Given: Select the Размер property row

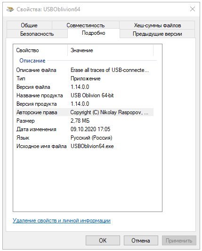Looking at the screenshot, I should [x=84, y=121].
